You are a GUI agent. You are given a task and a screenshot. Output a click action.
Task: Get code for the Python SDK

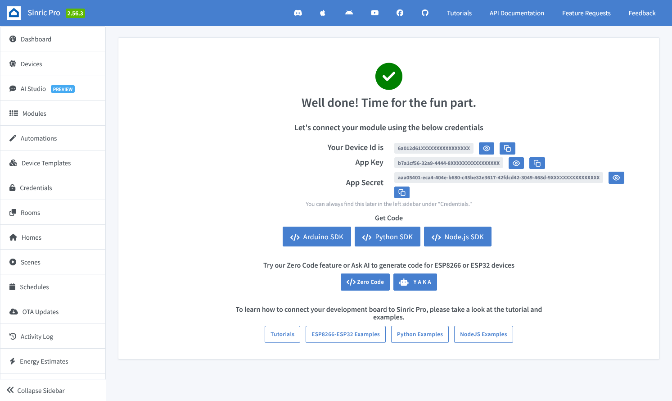click(388, 237)
